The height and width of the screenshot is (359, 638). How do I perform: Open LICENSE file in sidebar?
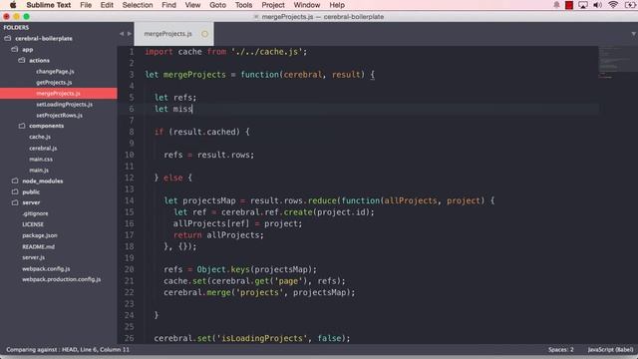33,224
